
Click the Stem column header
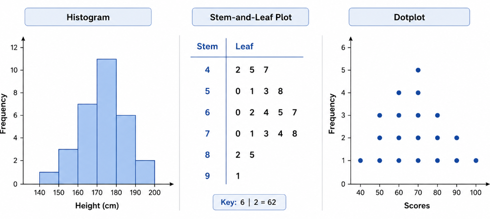[x=207, y=47]
